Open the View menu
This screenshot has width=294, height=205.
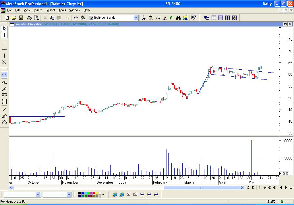click(27, 10)
